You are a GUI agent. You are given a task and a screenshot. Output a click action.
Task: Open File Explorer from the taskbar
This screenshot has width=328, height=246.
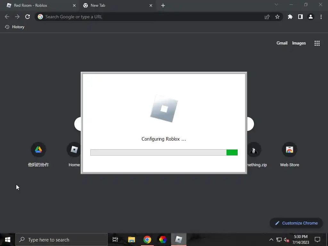pos(132,240)
